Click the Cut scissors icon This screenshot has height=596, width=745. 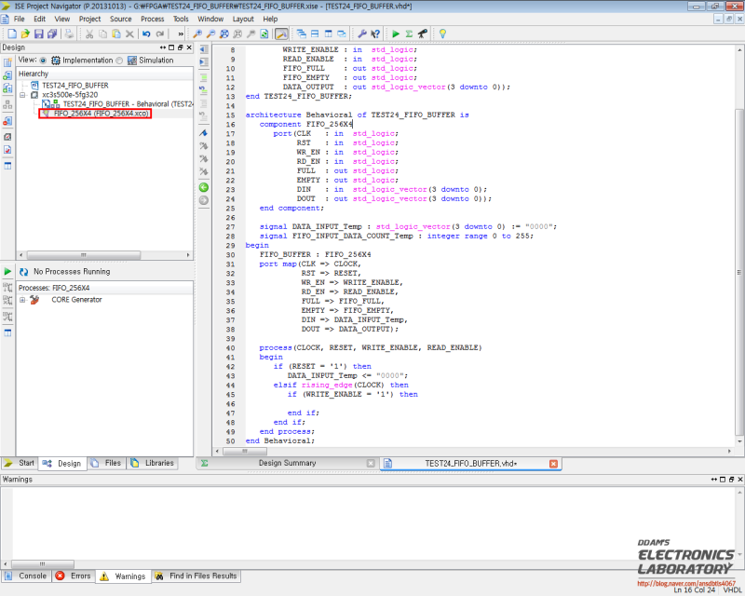tap(89, 34)
